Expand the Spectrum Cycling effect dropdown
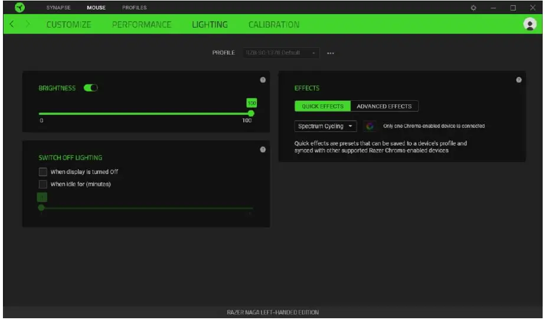The height and width of the screenshot is (320, 545). (x=325, y=126)
